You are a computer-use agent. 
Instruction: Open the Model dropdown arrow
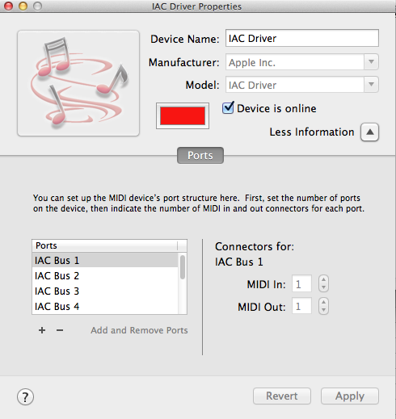(x=371, y=85)
